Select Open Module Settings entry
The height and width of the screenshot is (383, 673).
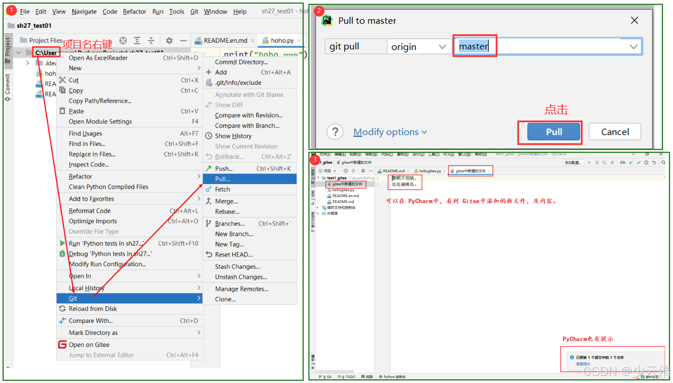click(129, 121)
